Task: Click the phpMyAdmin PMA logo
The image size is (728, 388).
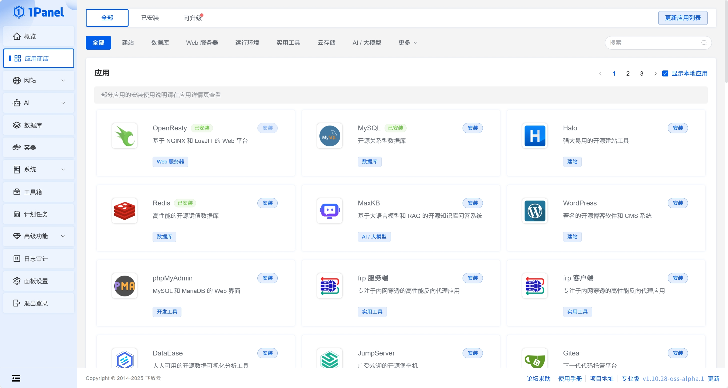Action: pyautogui.click(x=125, y=286)
